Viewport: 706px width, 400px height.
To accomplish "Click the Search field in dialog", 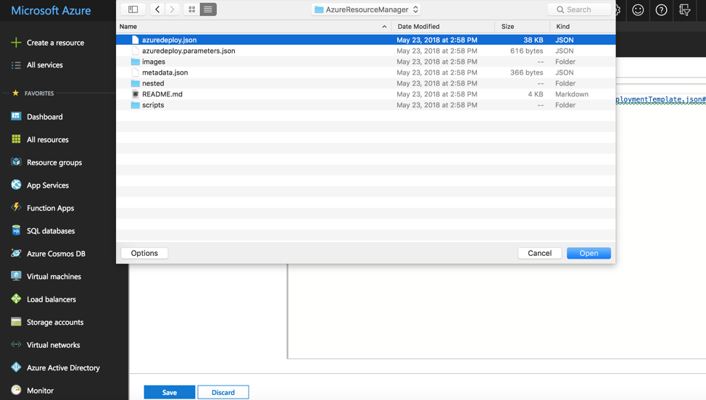I will tap(580, 9).
